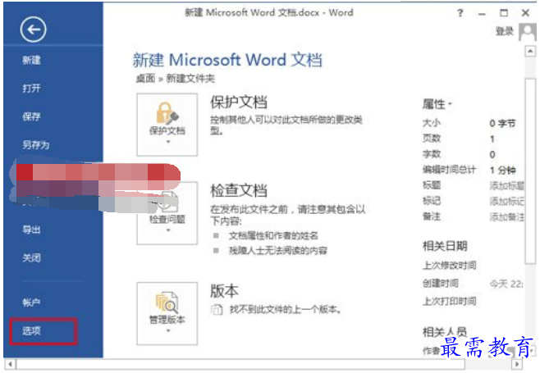Click 添加标题 field
The image size is (540, 373).
[x=506, y=186]
